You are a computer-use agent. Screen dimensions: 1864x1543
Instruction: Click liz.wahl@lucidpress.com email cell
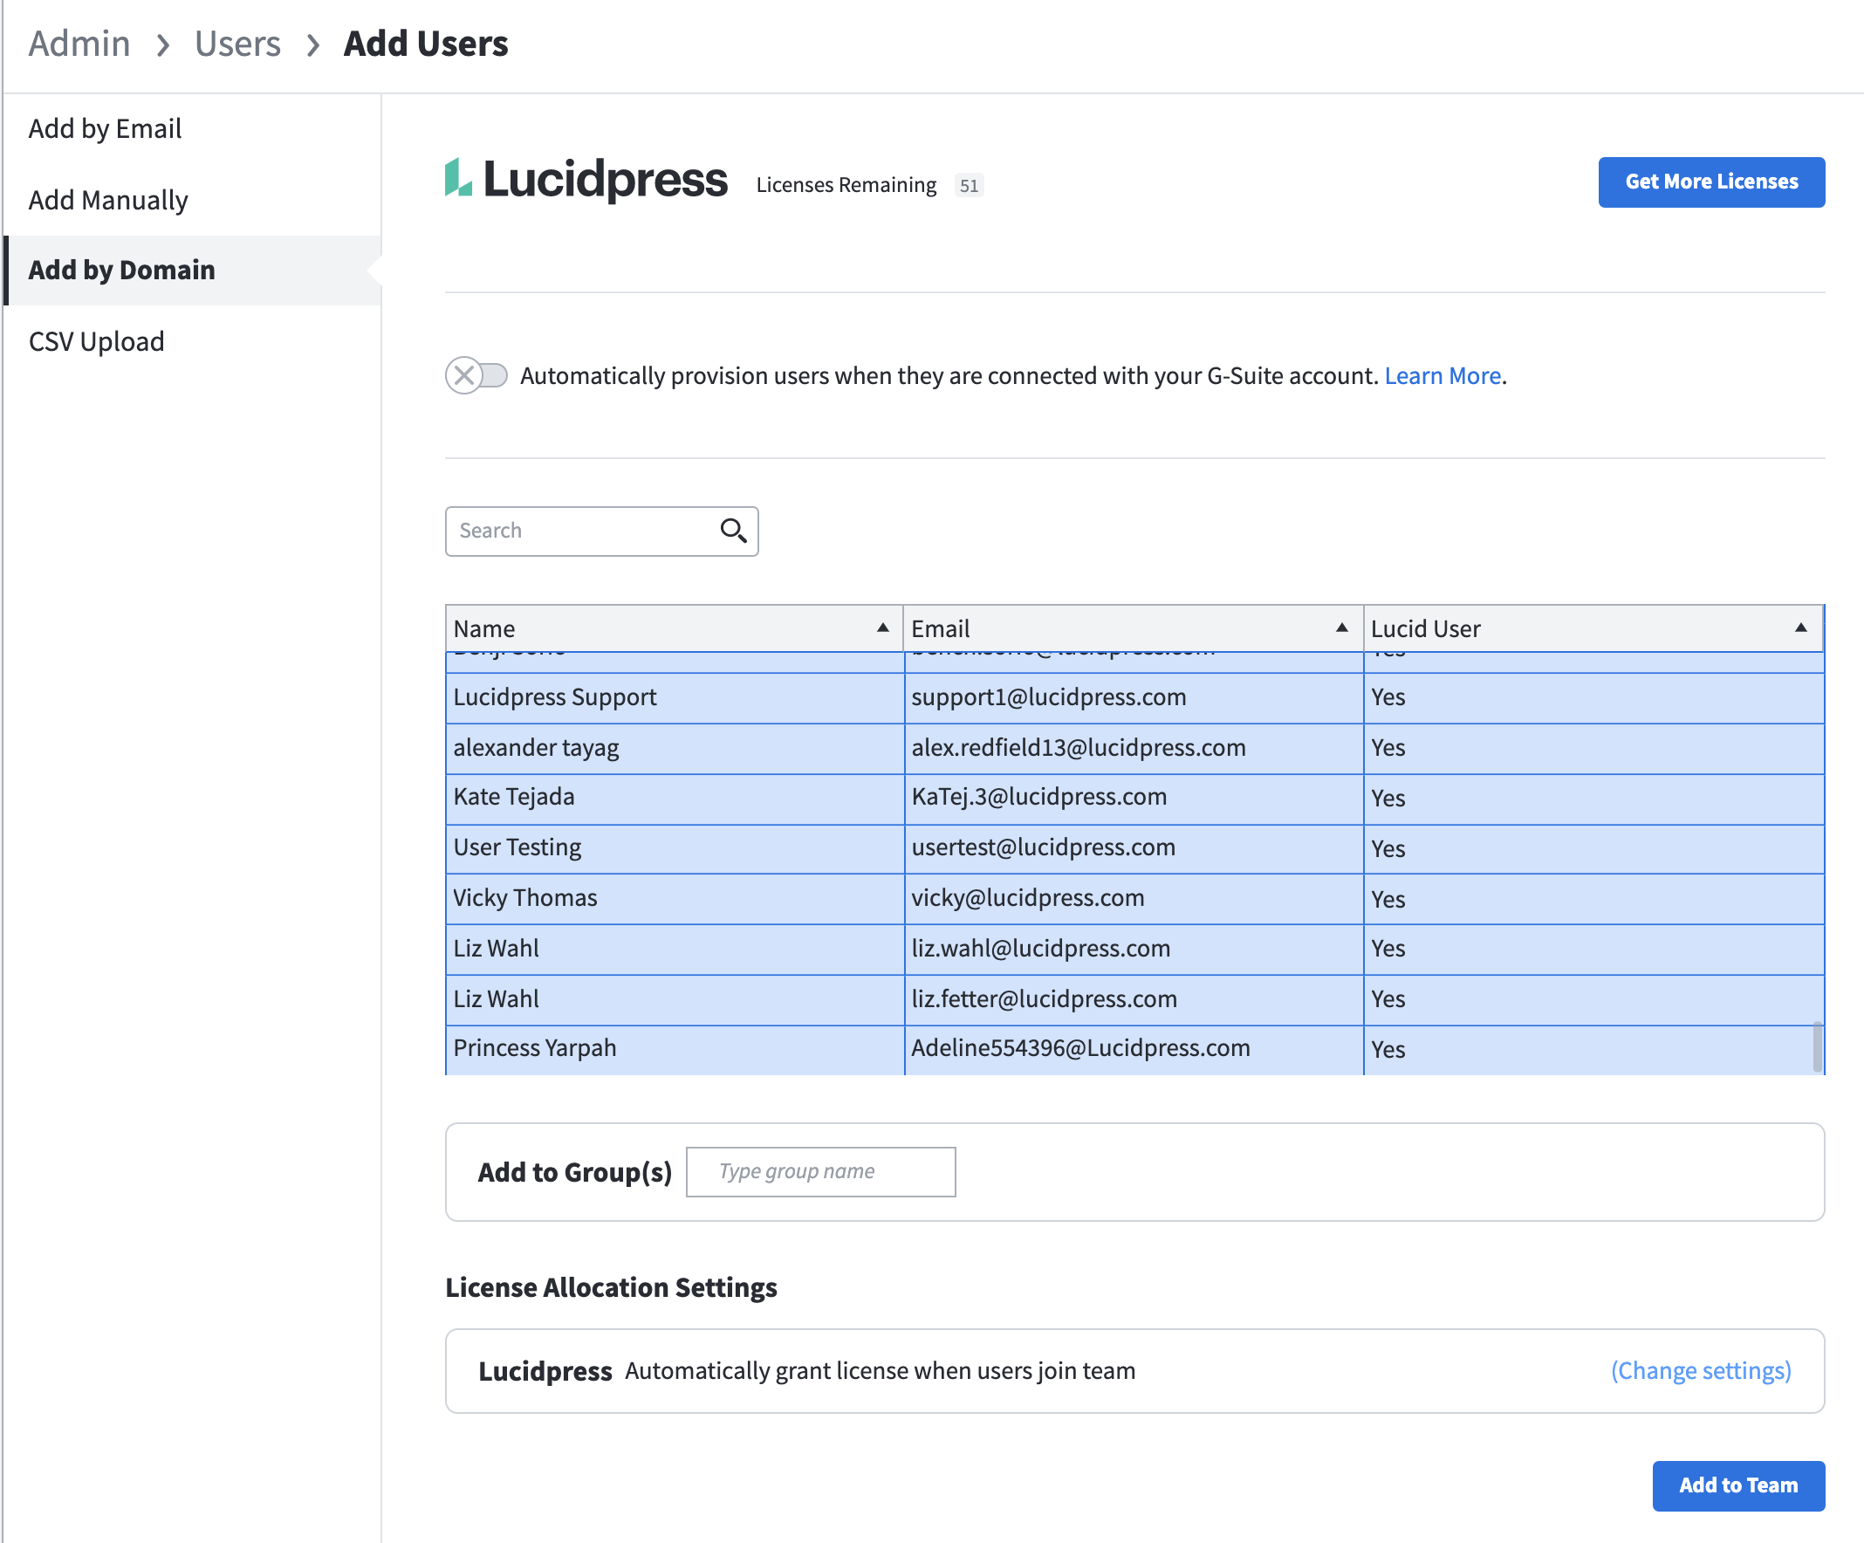point(1134,949)
